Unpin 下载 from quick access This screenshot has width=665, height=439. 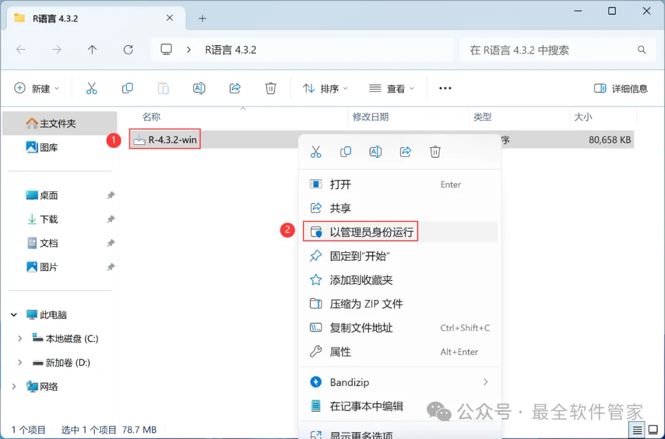[x=111, y=219]
